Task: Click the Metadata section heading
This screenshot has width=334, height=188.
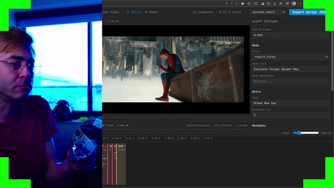Action: pos(259,126)
